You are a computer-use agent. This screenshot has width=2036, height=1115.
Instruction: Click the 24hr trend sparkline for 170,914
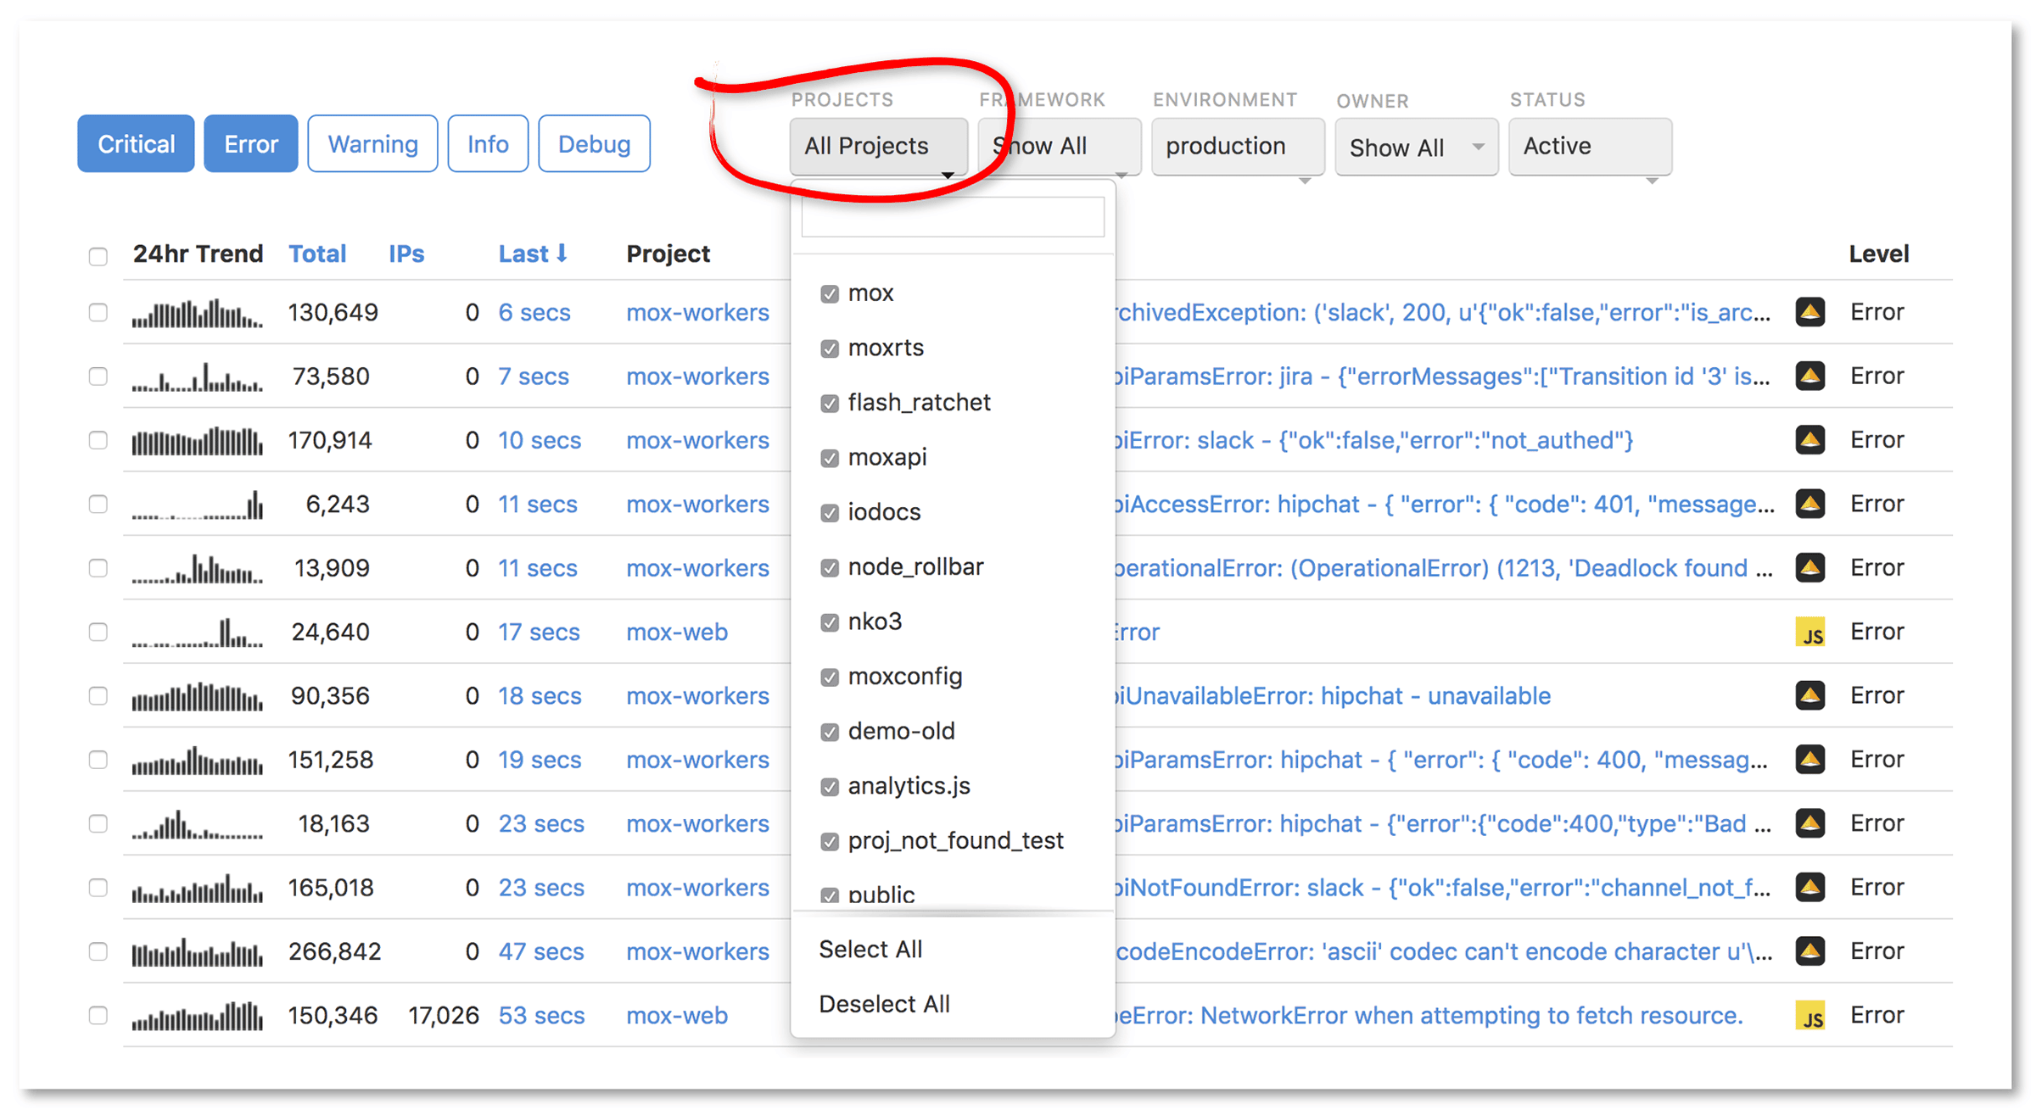(x=197, y=441)
